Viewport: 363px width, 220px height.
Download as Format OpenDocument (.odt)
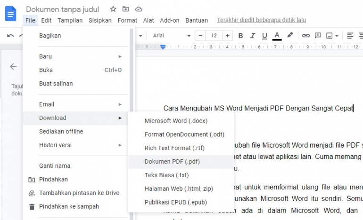pyautogui.click(x=181, y=134)
